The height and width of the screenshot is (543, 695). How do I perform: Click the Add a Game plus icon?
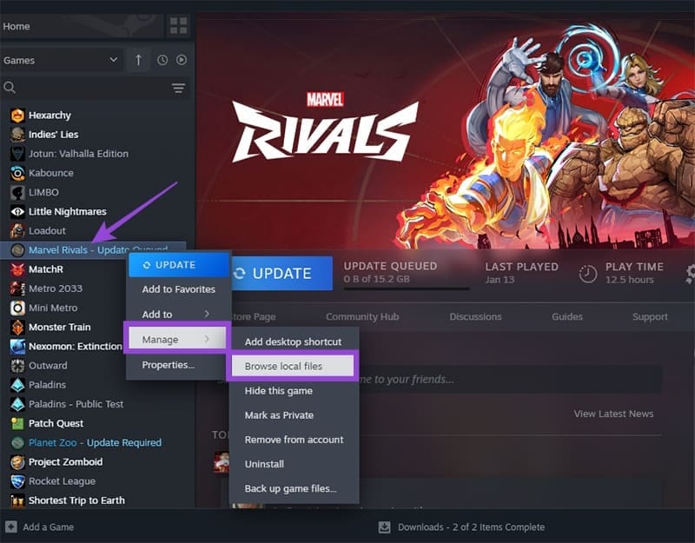pyautogui.click(x=11, y=526)
